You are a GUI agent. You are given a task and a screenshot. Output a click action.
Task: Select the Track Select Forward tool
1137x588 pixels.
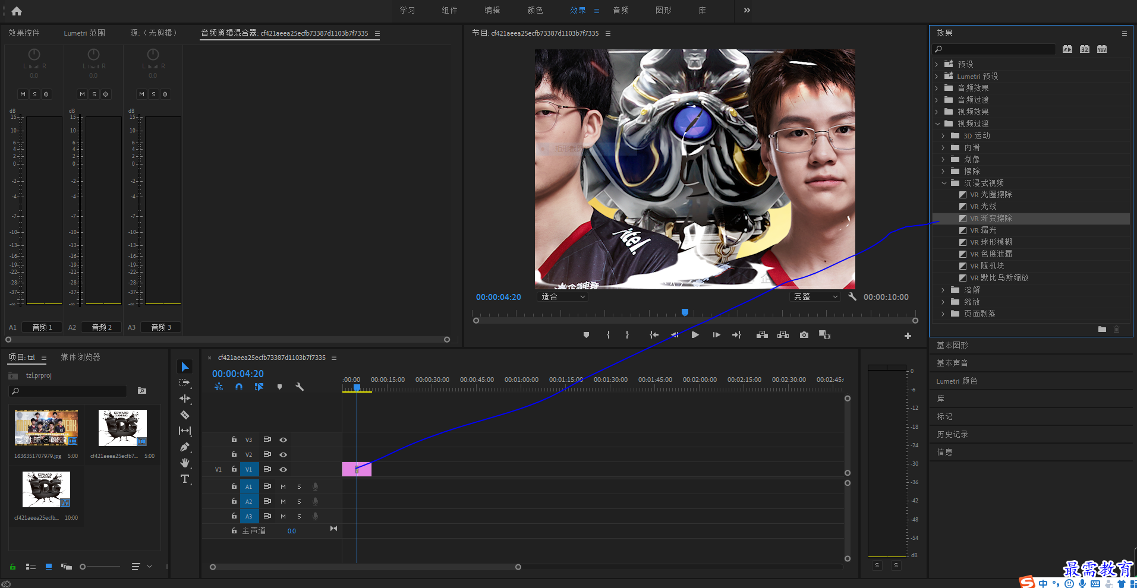(x=185, y=382)
